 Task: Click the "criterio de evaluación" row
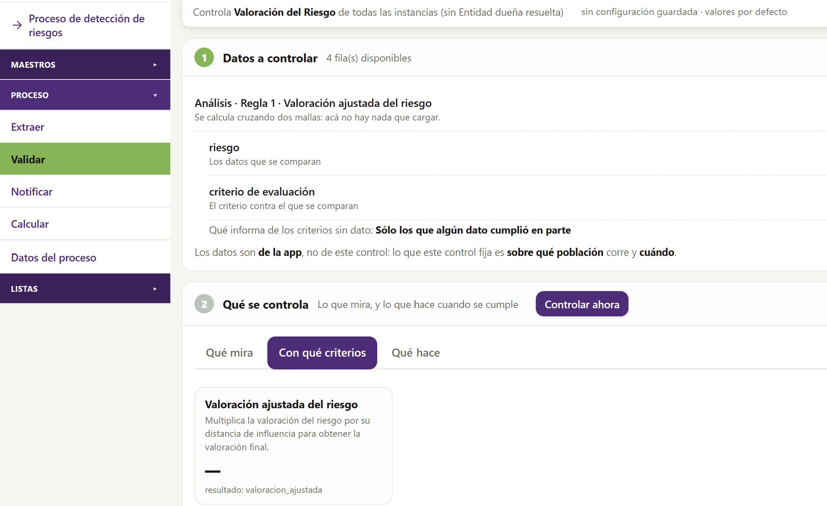tap(517, 198)
